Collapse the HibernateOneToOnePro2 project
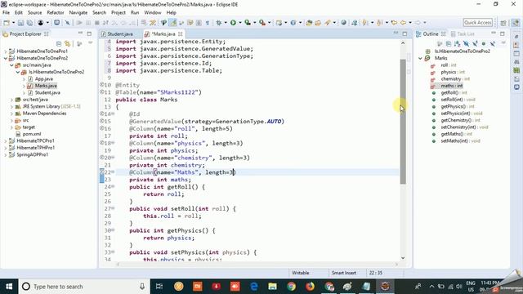This screenshot has width=523, height=294. click(x=6, y=58)
